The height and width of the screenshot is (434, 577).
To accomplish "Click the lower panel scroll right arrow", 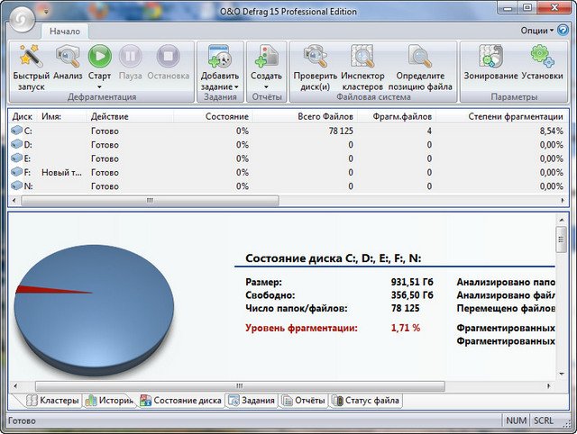I will 549,386.
